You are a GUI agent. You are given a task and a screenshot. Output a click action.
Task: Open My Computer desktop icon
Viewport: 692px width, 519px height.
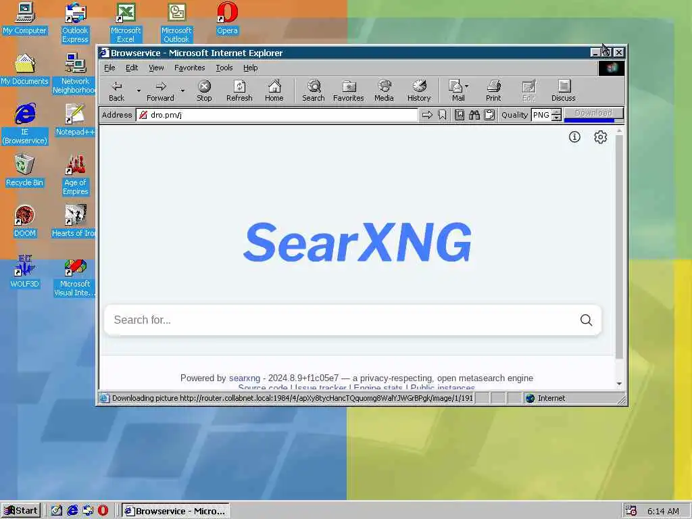(25, 18)
